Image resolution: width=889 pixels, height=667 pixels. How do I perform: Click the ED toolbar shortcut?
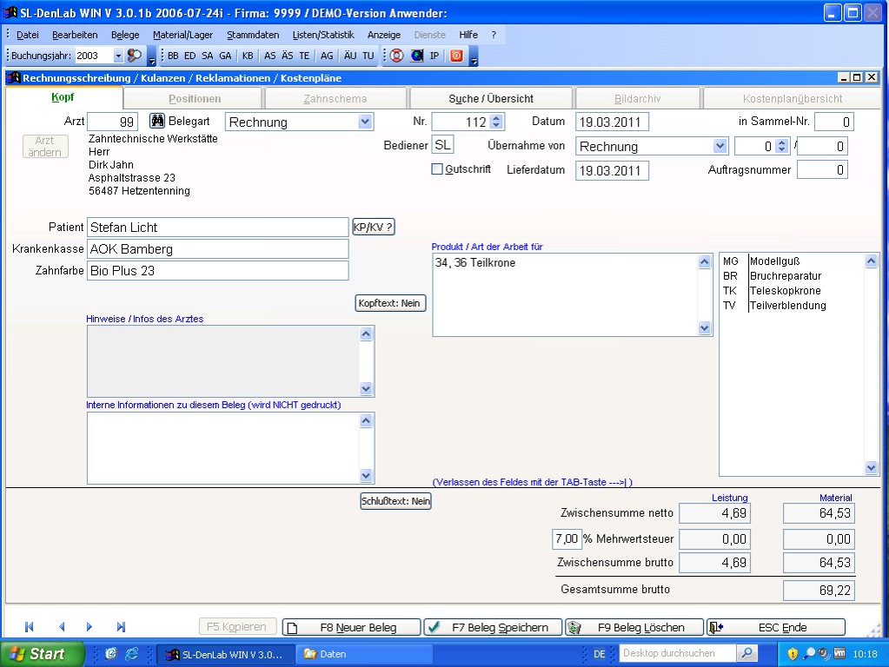(x=190, y=56)
